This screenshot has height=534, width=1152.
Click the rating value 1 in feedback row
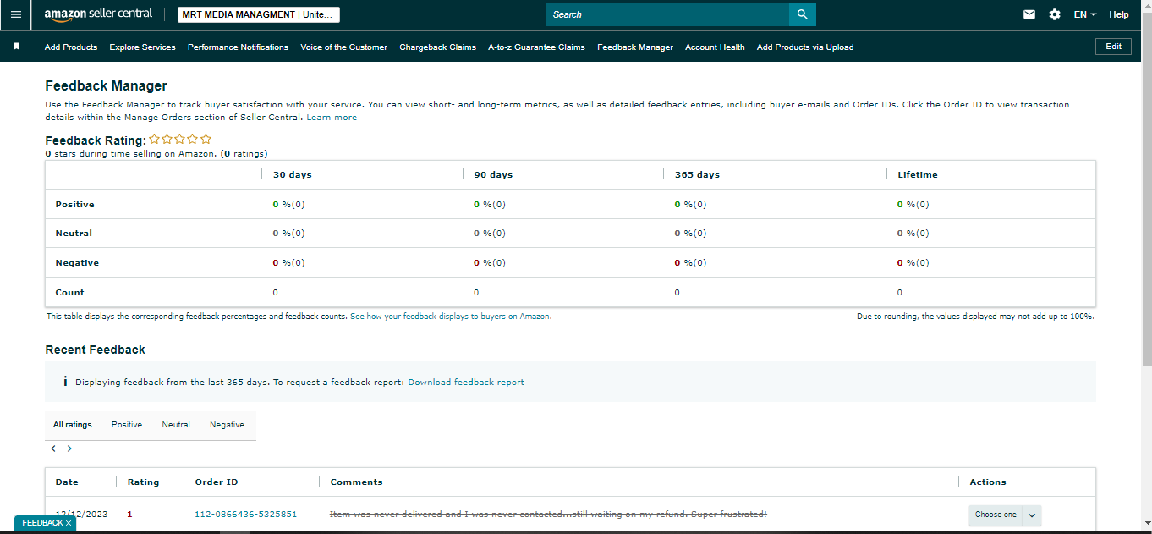(x=129, y=515)
